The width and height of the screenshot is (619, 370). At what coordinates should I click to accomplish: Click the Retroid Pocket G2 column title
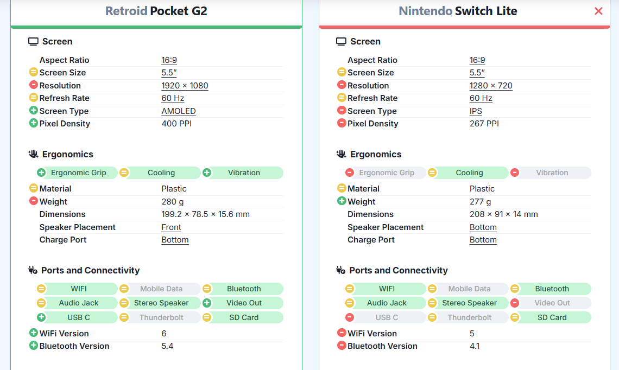156,11
